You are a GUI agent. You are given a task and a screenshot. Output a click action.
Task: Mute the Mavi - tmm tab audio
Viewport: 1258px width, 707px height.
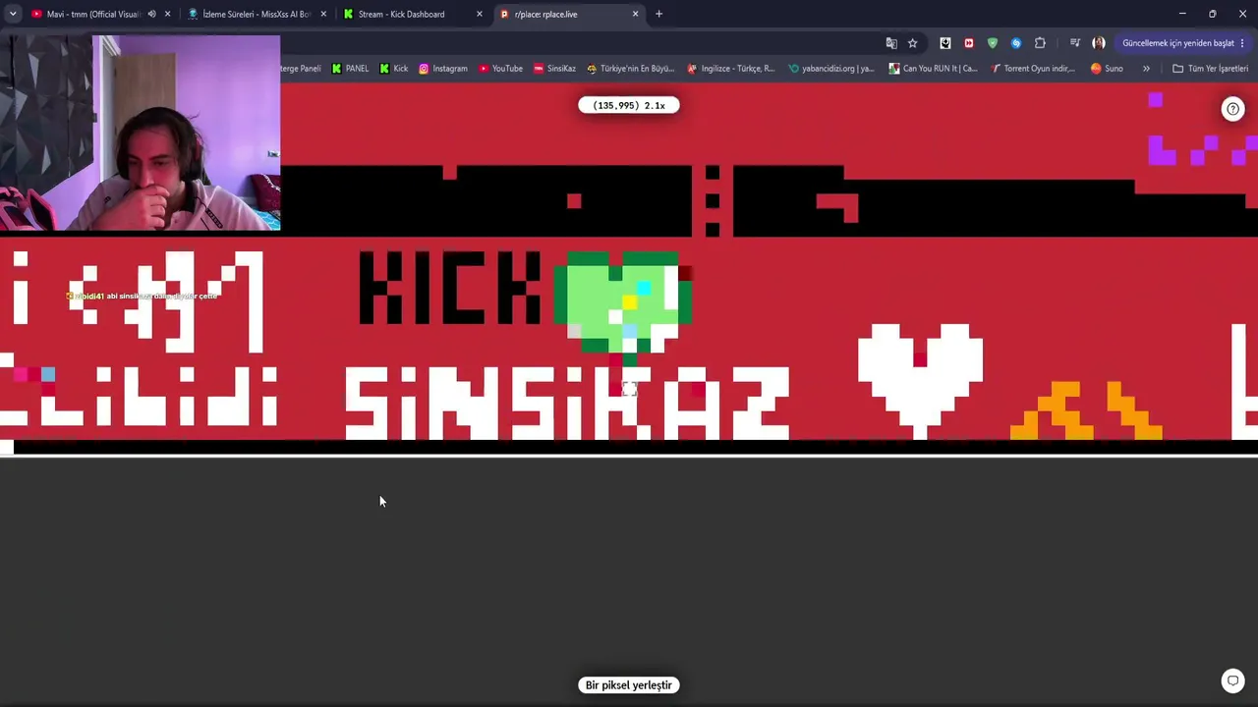(x=151, y=14)
